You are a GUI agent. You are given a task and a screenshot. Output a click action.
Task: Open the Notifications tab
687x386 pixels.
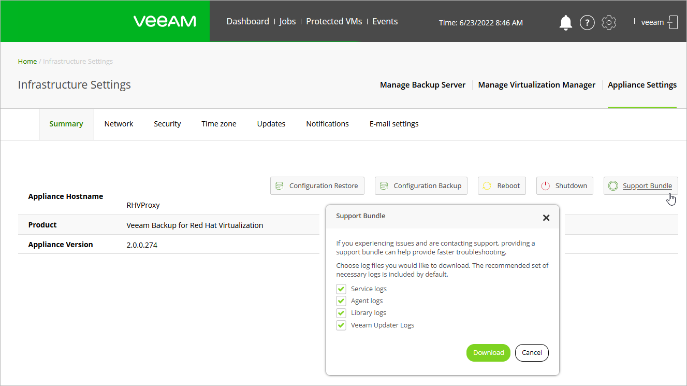coord(327,124)
